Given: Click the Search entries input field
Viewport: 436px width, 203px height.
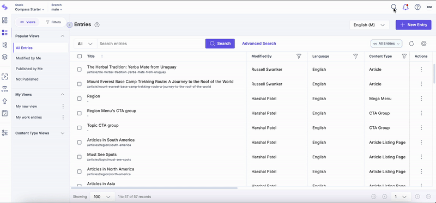Looking at the screenshot, I should tap(150, 44).
